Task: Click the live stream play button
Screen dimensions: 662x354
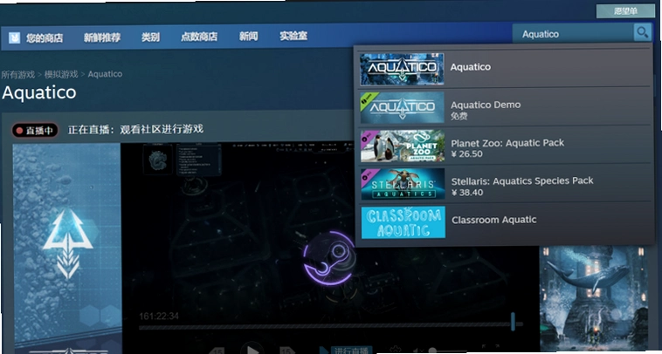Action: click(x=252, y=350)
